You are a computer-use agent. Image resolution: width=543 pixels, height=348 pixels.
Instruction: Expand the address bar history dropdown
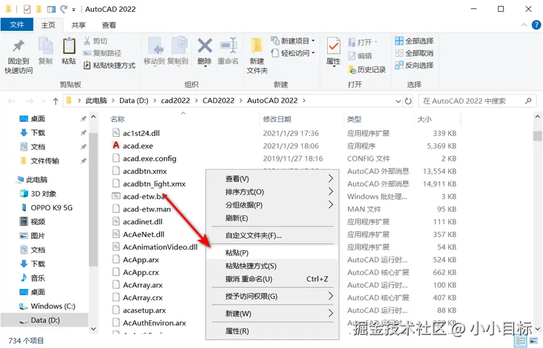[398, 101]
